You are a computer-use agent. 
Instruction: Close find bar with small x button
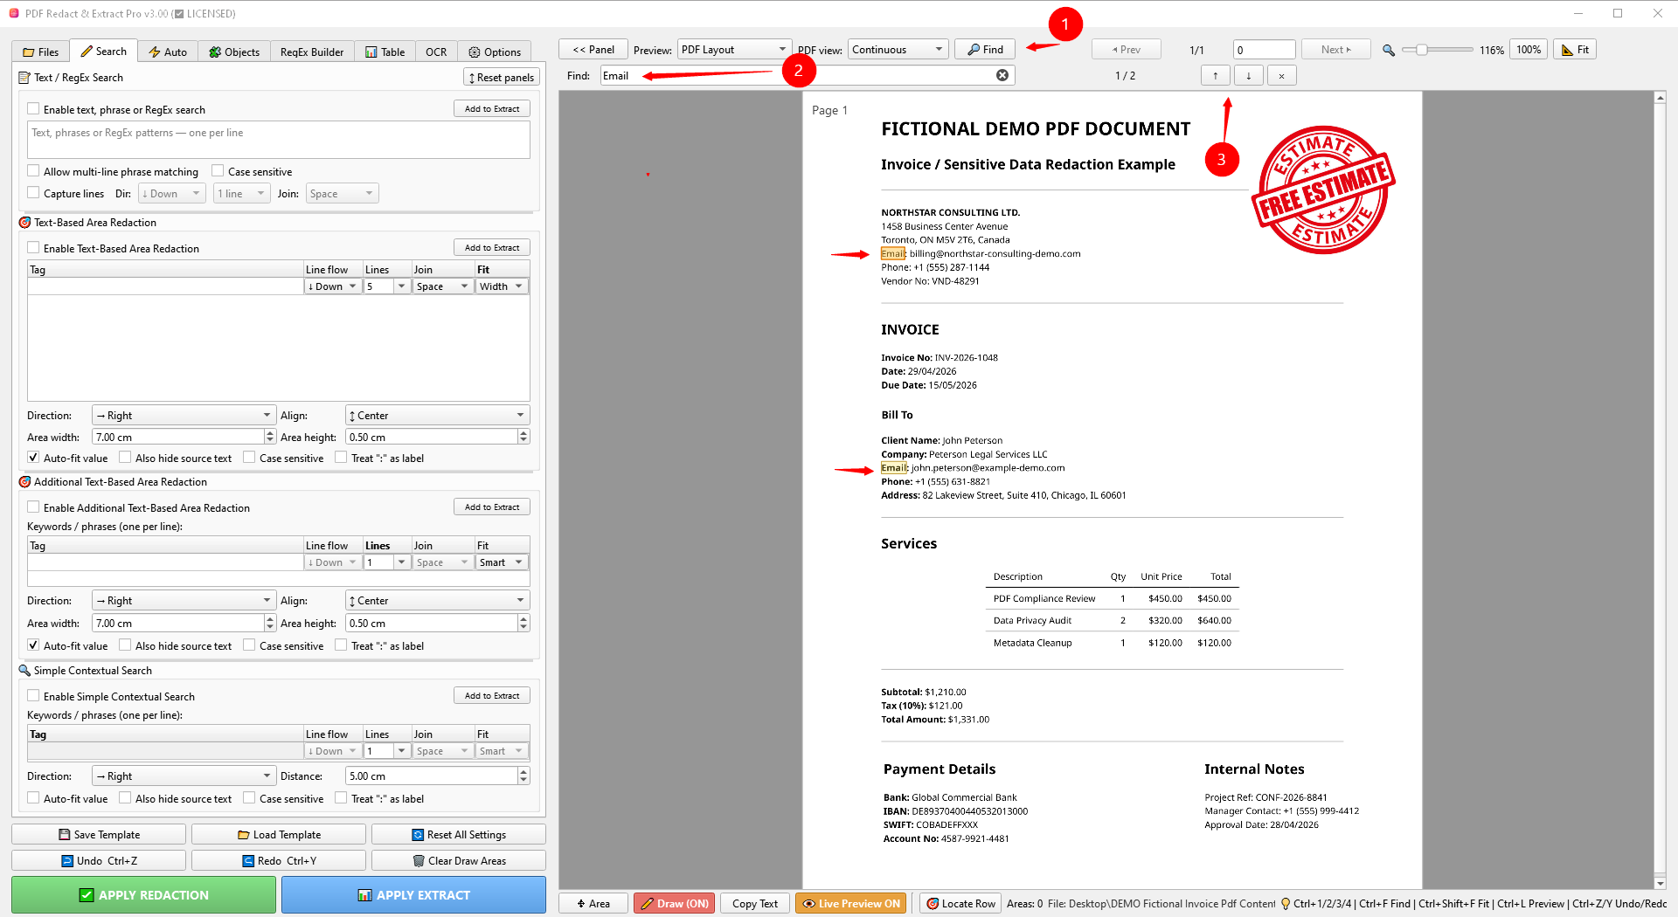coord(1281,76)
